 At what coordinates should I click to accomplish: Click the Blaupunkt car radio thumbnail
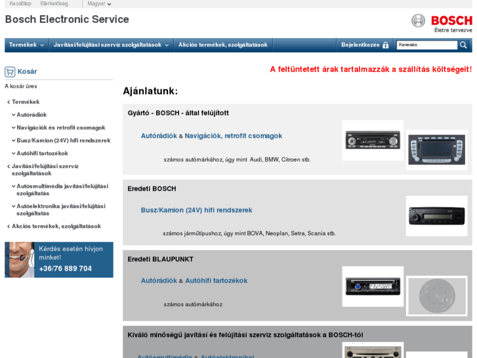[x=373, y=286]
